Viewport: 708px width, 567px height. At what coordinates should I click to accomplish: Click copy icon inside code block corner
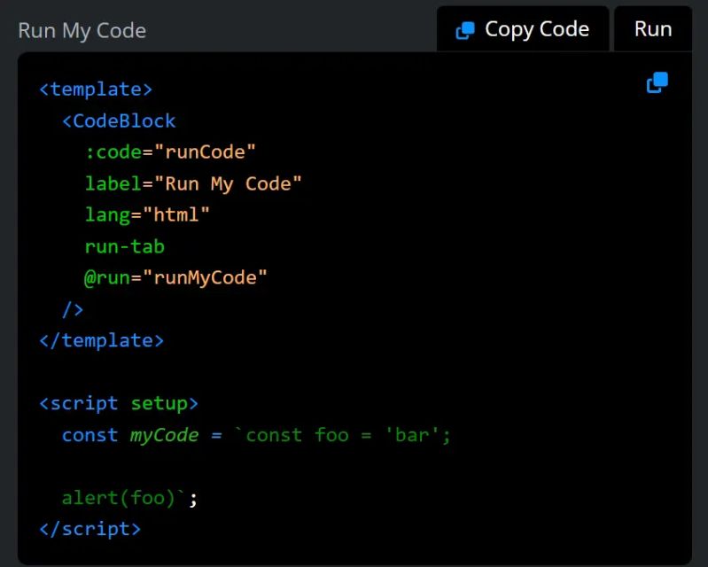click(x=657, y=82)
